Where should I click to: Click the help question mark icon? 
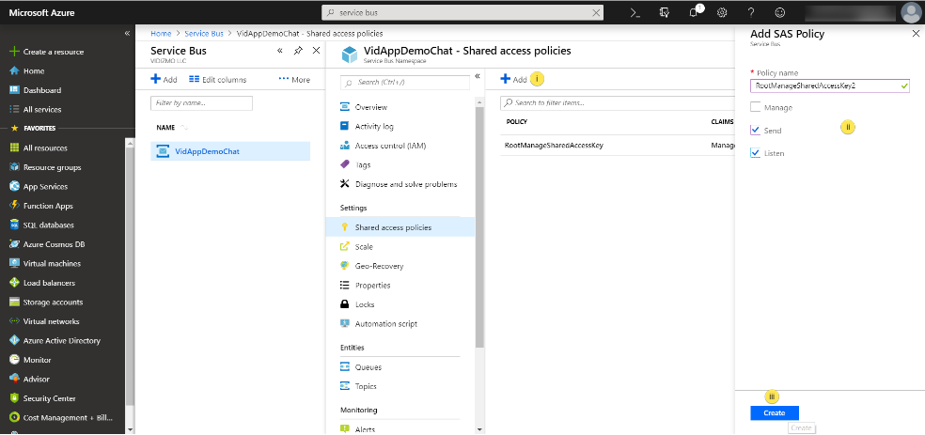coord(751,13)
